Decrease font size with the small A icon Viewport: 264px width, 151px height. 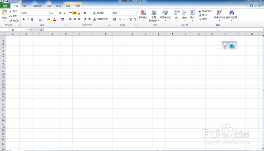[64, 13]
